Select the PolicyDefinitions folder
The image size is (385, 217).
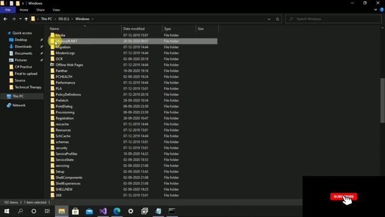point(68,95)
